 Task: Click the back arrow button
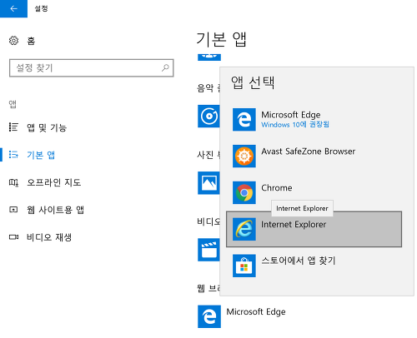(13, 8)
